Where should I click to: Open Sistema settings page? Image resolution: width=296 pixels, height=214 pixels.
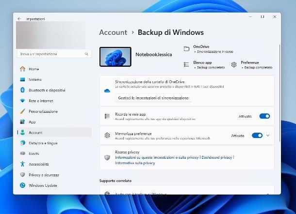(x=54, y=79)
